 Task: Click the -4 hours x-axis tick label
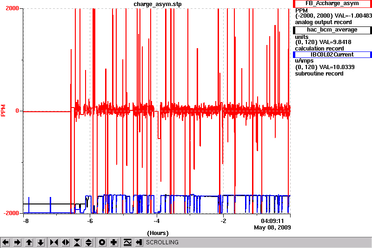pos(156,221)
